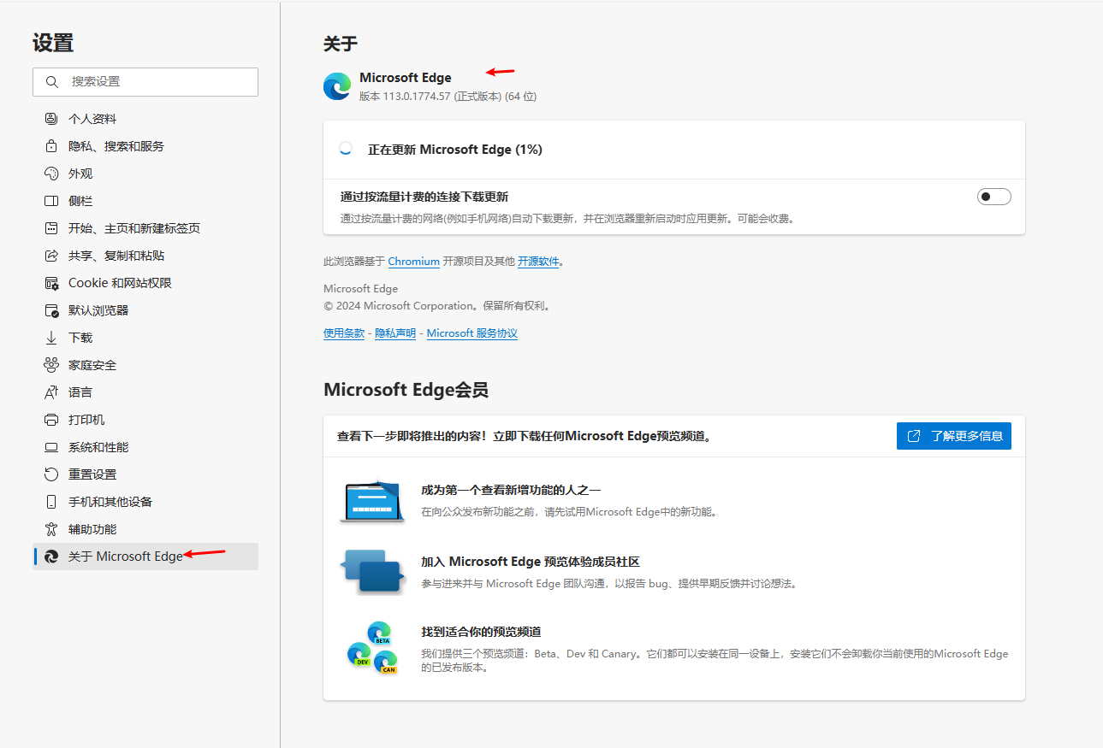Click the Microsoft Edge会员 section heading
This screenshot has height=748, width=1103.
pos(406,390)
